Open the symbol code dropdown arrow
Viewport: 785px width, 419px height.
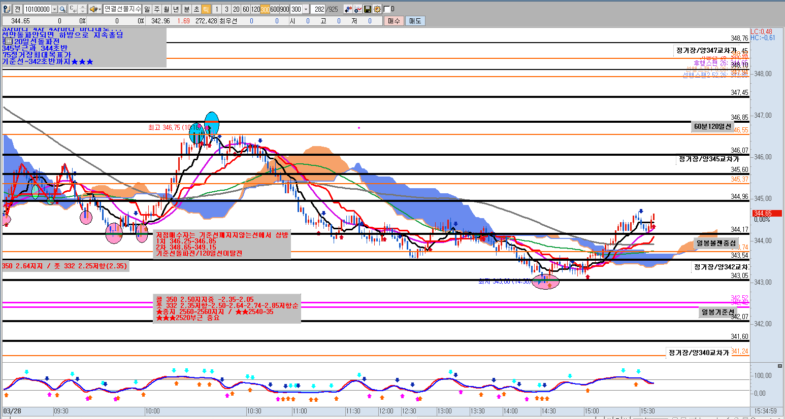[x=54, y=9]
